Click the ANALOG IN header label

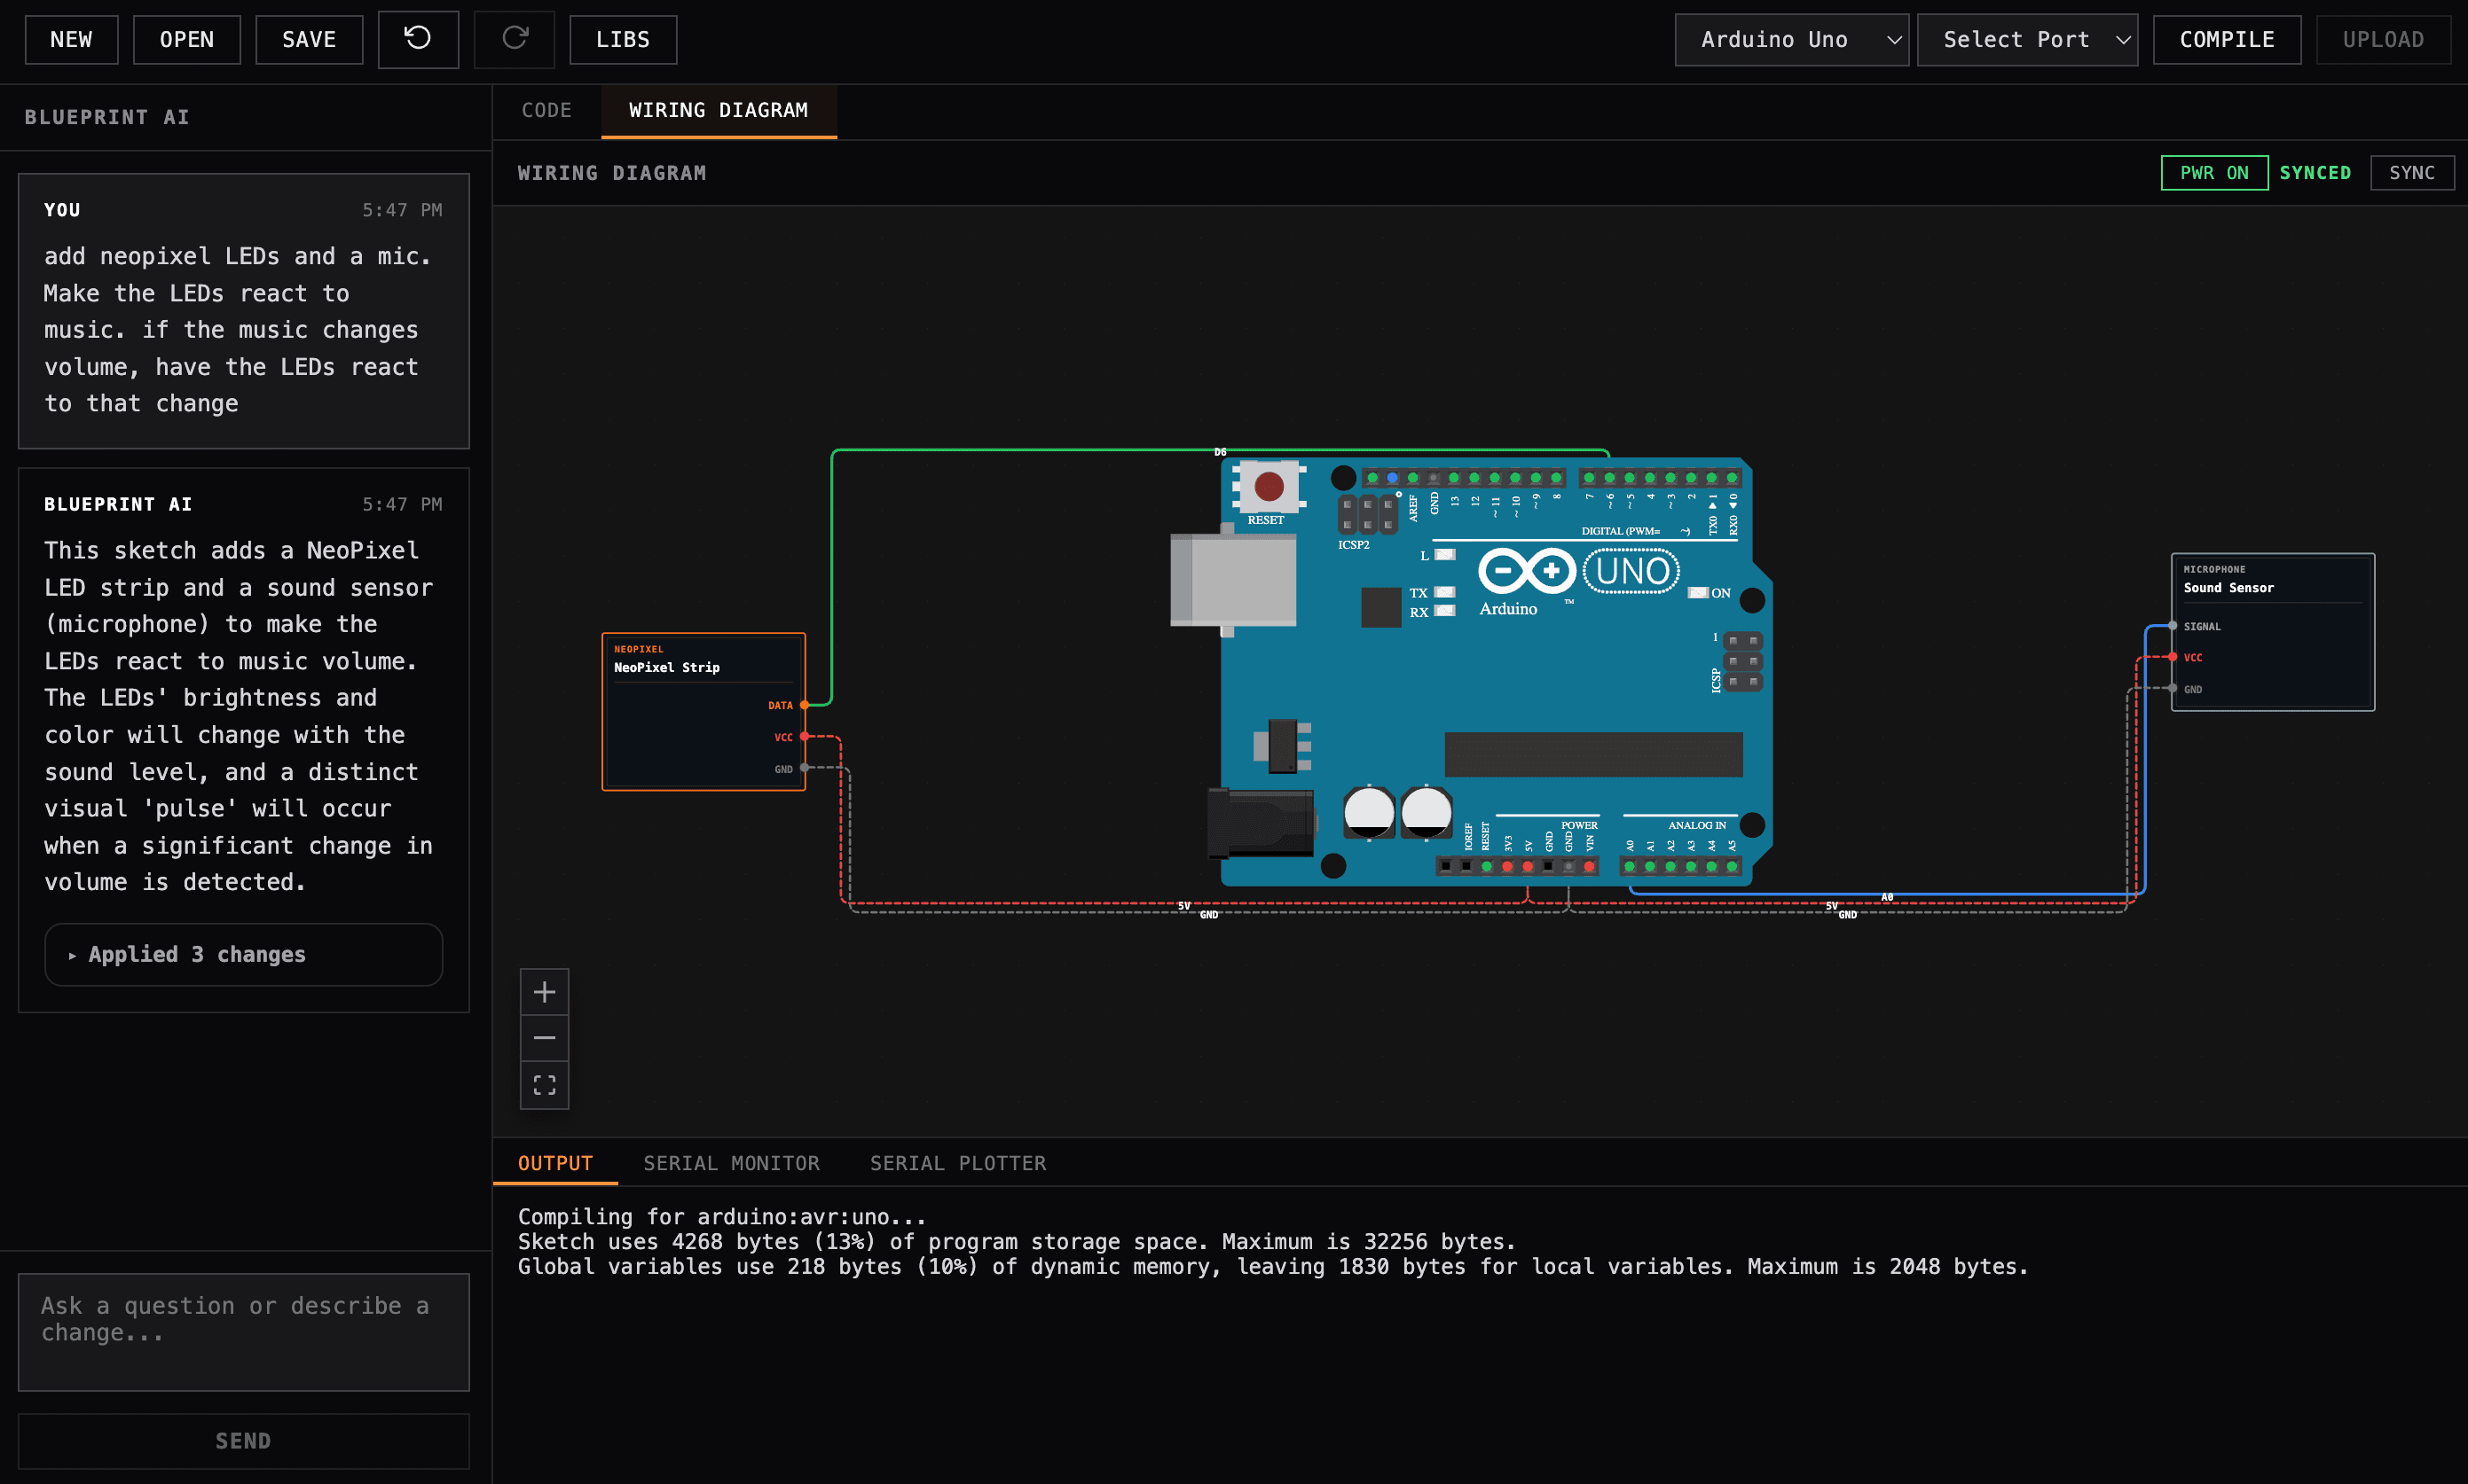tap(1697, 825)
